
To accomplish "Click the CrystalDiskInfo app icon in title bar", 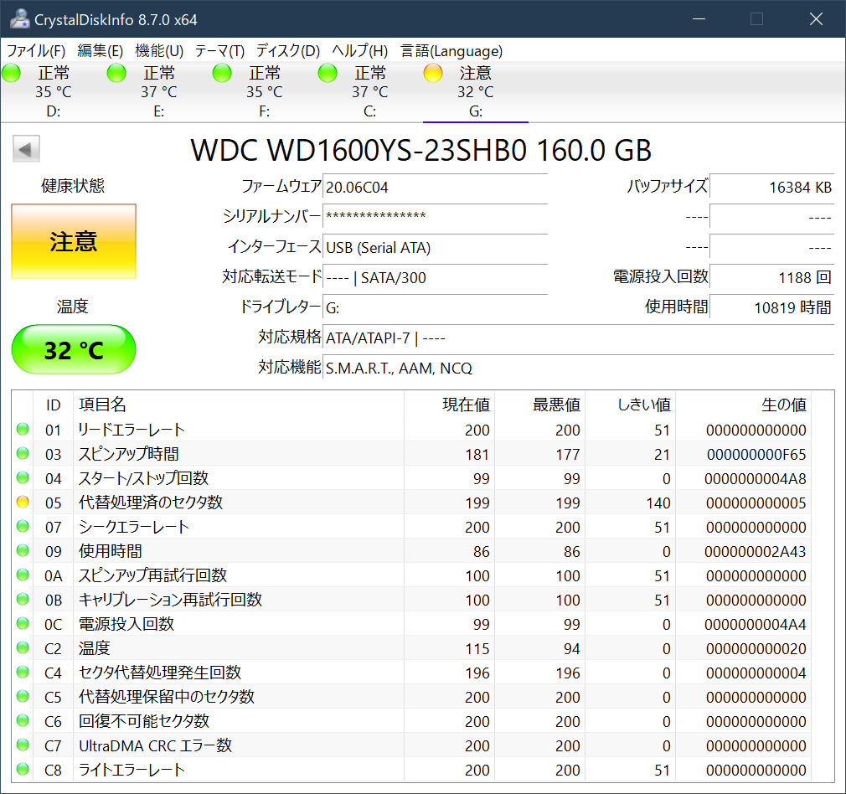I will [x=17, y=19].
